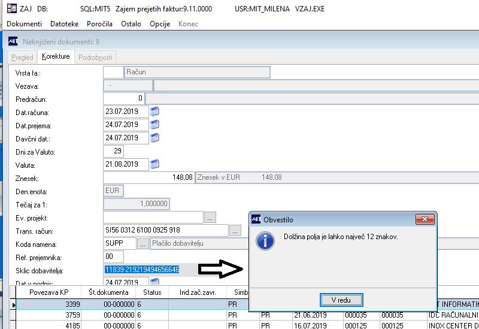
Task: Open the Dokumenti menu
Action: click(24, 24)
